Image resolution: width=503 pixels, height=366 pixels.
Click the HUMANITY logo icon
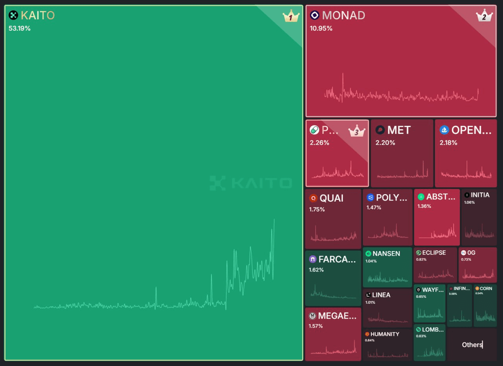click(367, 334)
